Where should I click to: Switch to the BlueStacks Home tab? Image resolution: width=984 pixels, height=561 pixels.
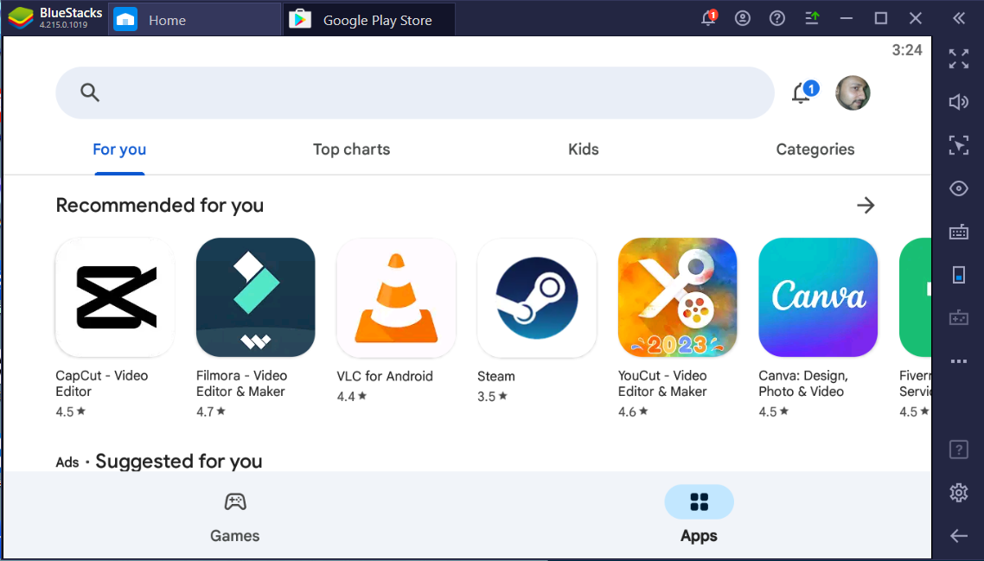coord(195,20)
